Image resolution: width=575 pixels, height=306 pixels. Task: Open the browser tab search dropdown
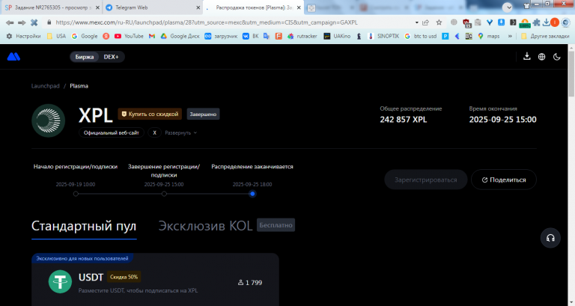(x=508, y=7)
